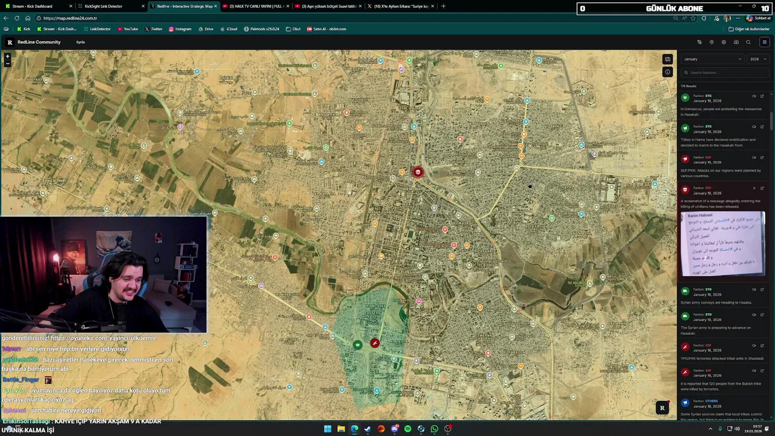Open the Instagram bookmark

pyautogui.click(x=180, y=29)
